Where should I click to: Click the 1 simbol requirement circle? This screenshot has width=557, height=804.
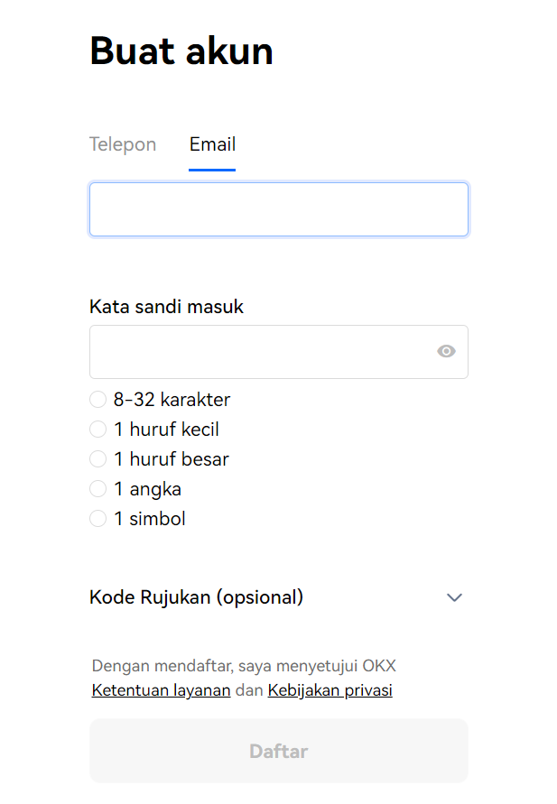tap(98, 518)
